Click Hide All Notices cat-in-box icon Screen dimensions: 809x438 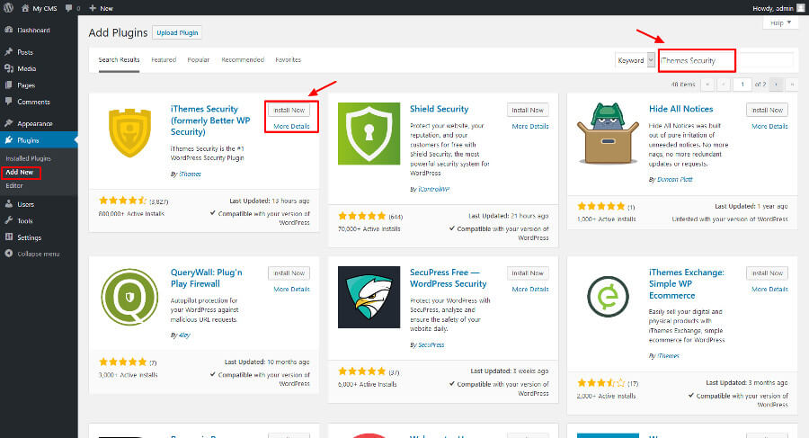(x=608, y=133)
